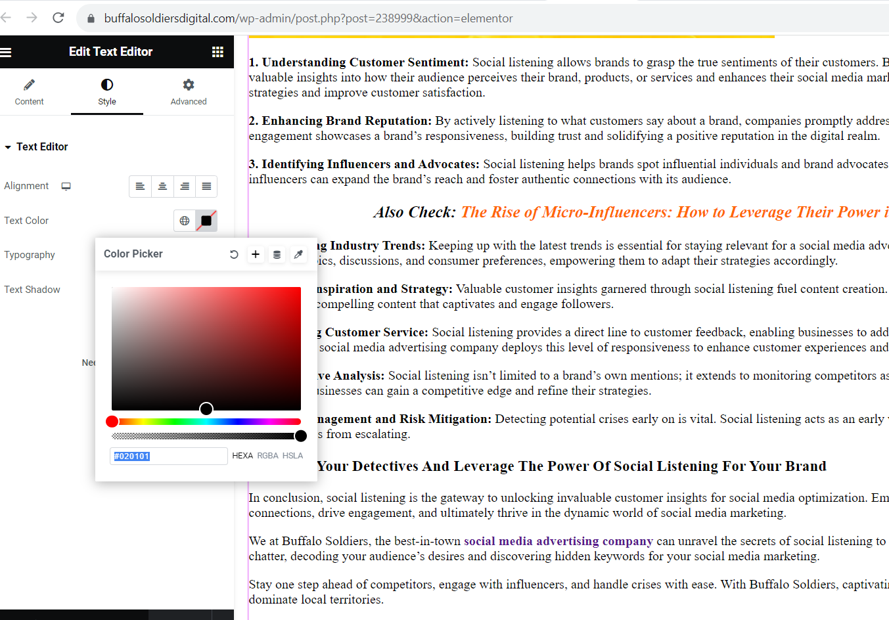Switch to the Advanced tab
The height and width of the screenshot is (620, 889).
189,92
